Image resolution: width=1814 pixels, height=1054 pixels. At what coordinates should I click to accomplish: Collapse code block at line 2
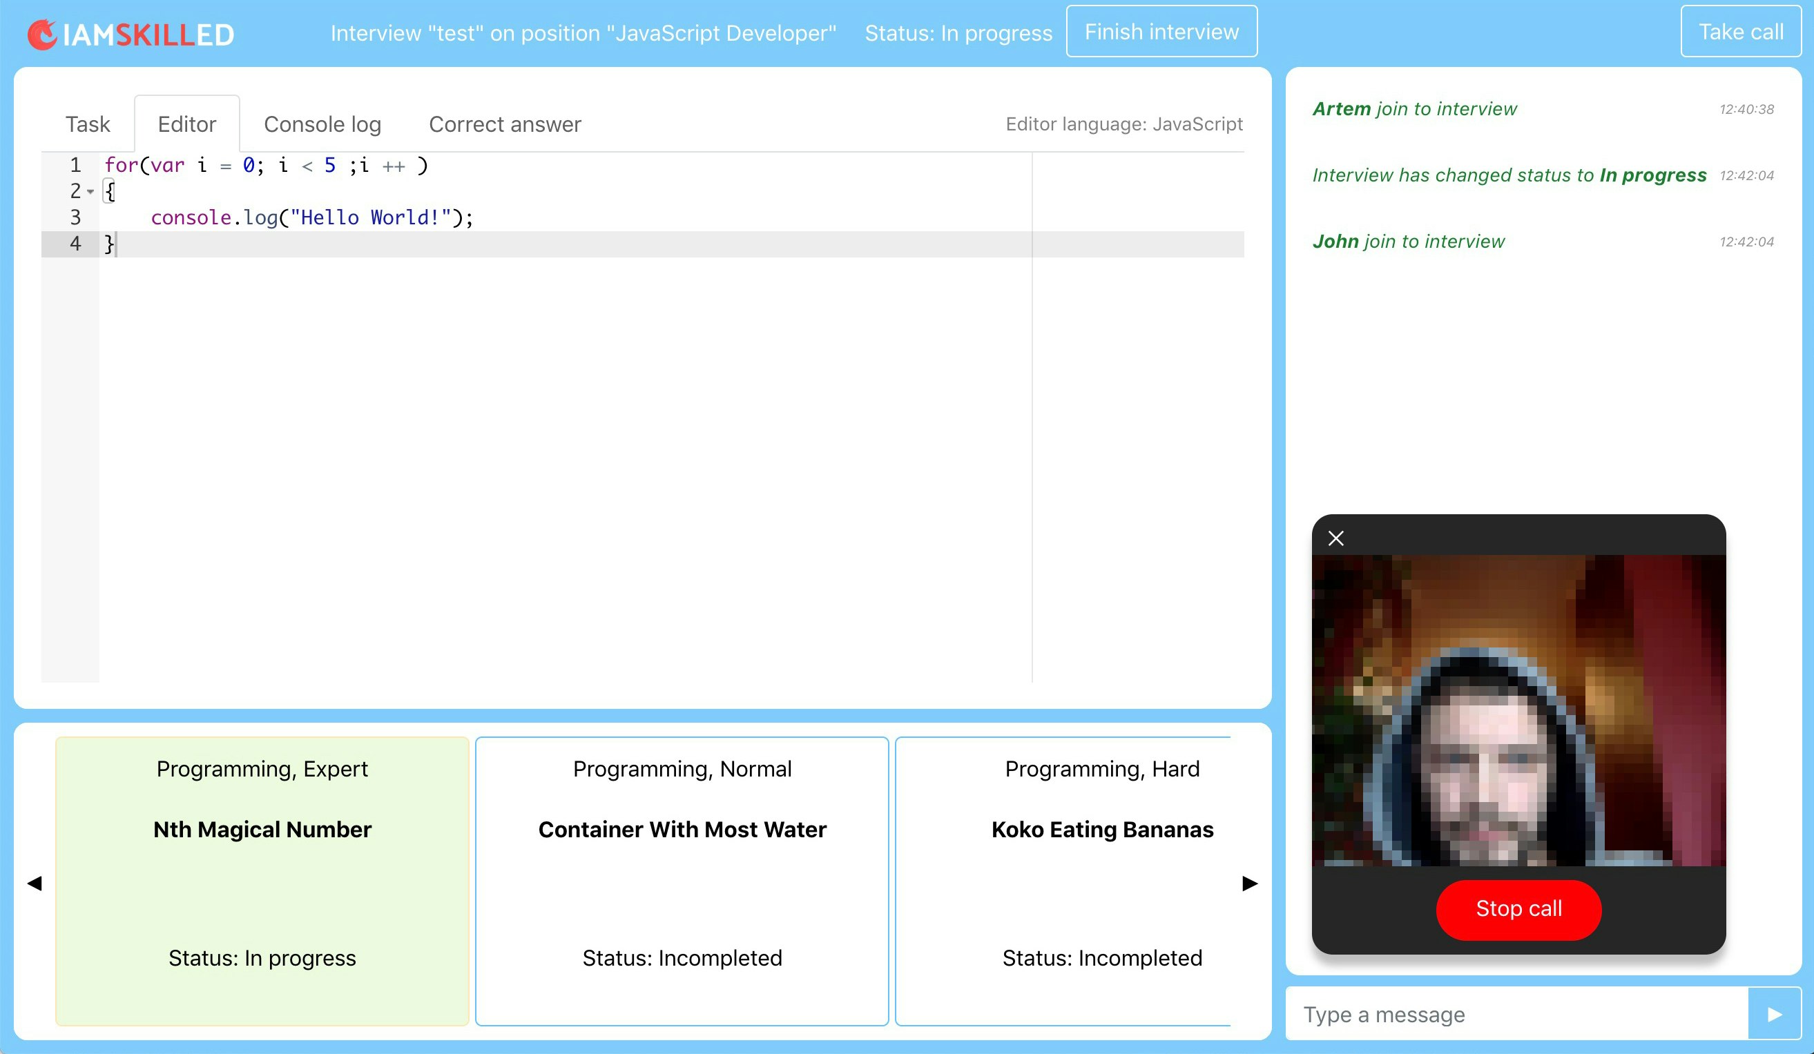[x=90, y=191]
